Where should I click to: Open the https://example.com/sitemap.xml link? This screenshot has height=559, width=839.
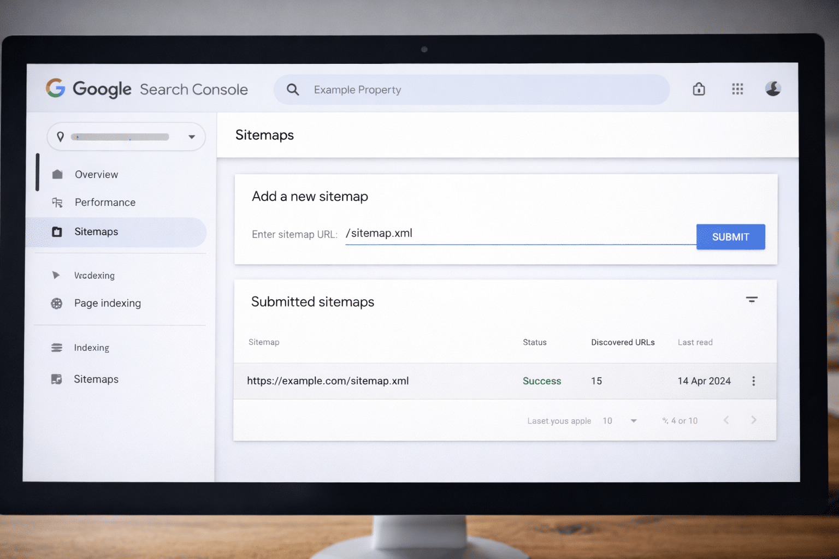[328, 381]
